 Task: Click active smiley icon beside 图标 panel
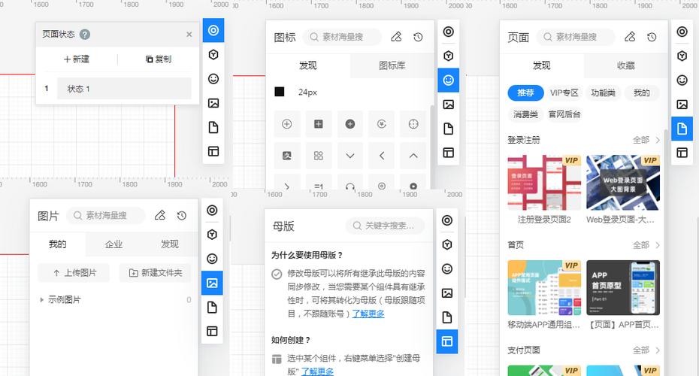pos(449,80)
